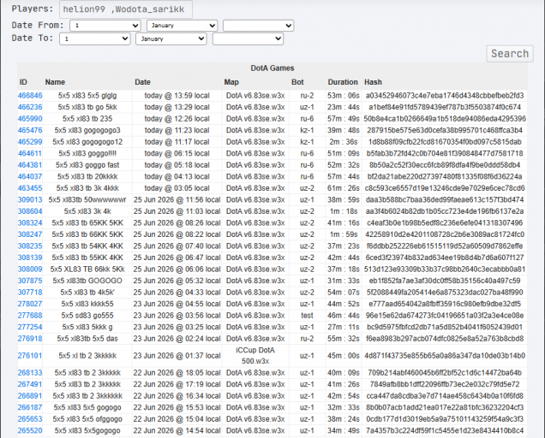Click the 'test' bot cell
Screen dimensions: 545x438
pos(307,316)
